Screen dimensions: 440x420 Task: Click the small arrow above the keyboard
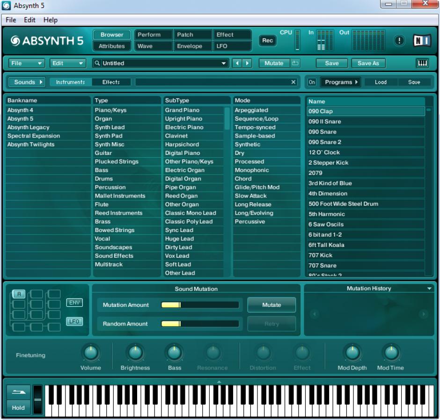[x=219, y=382]
